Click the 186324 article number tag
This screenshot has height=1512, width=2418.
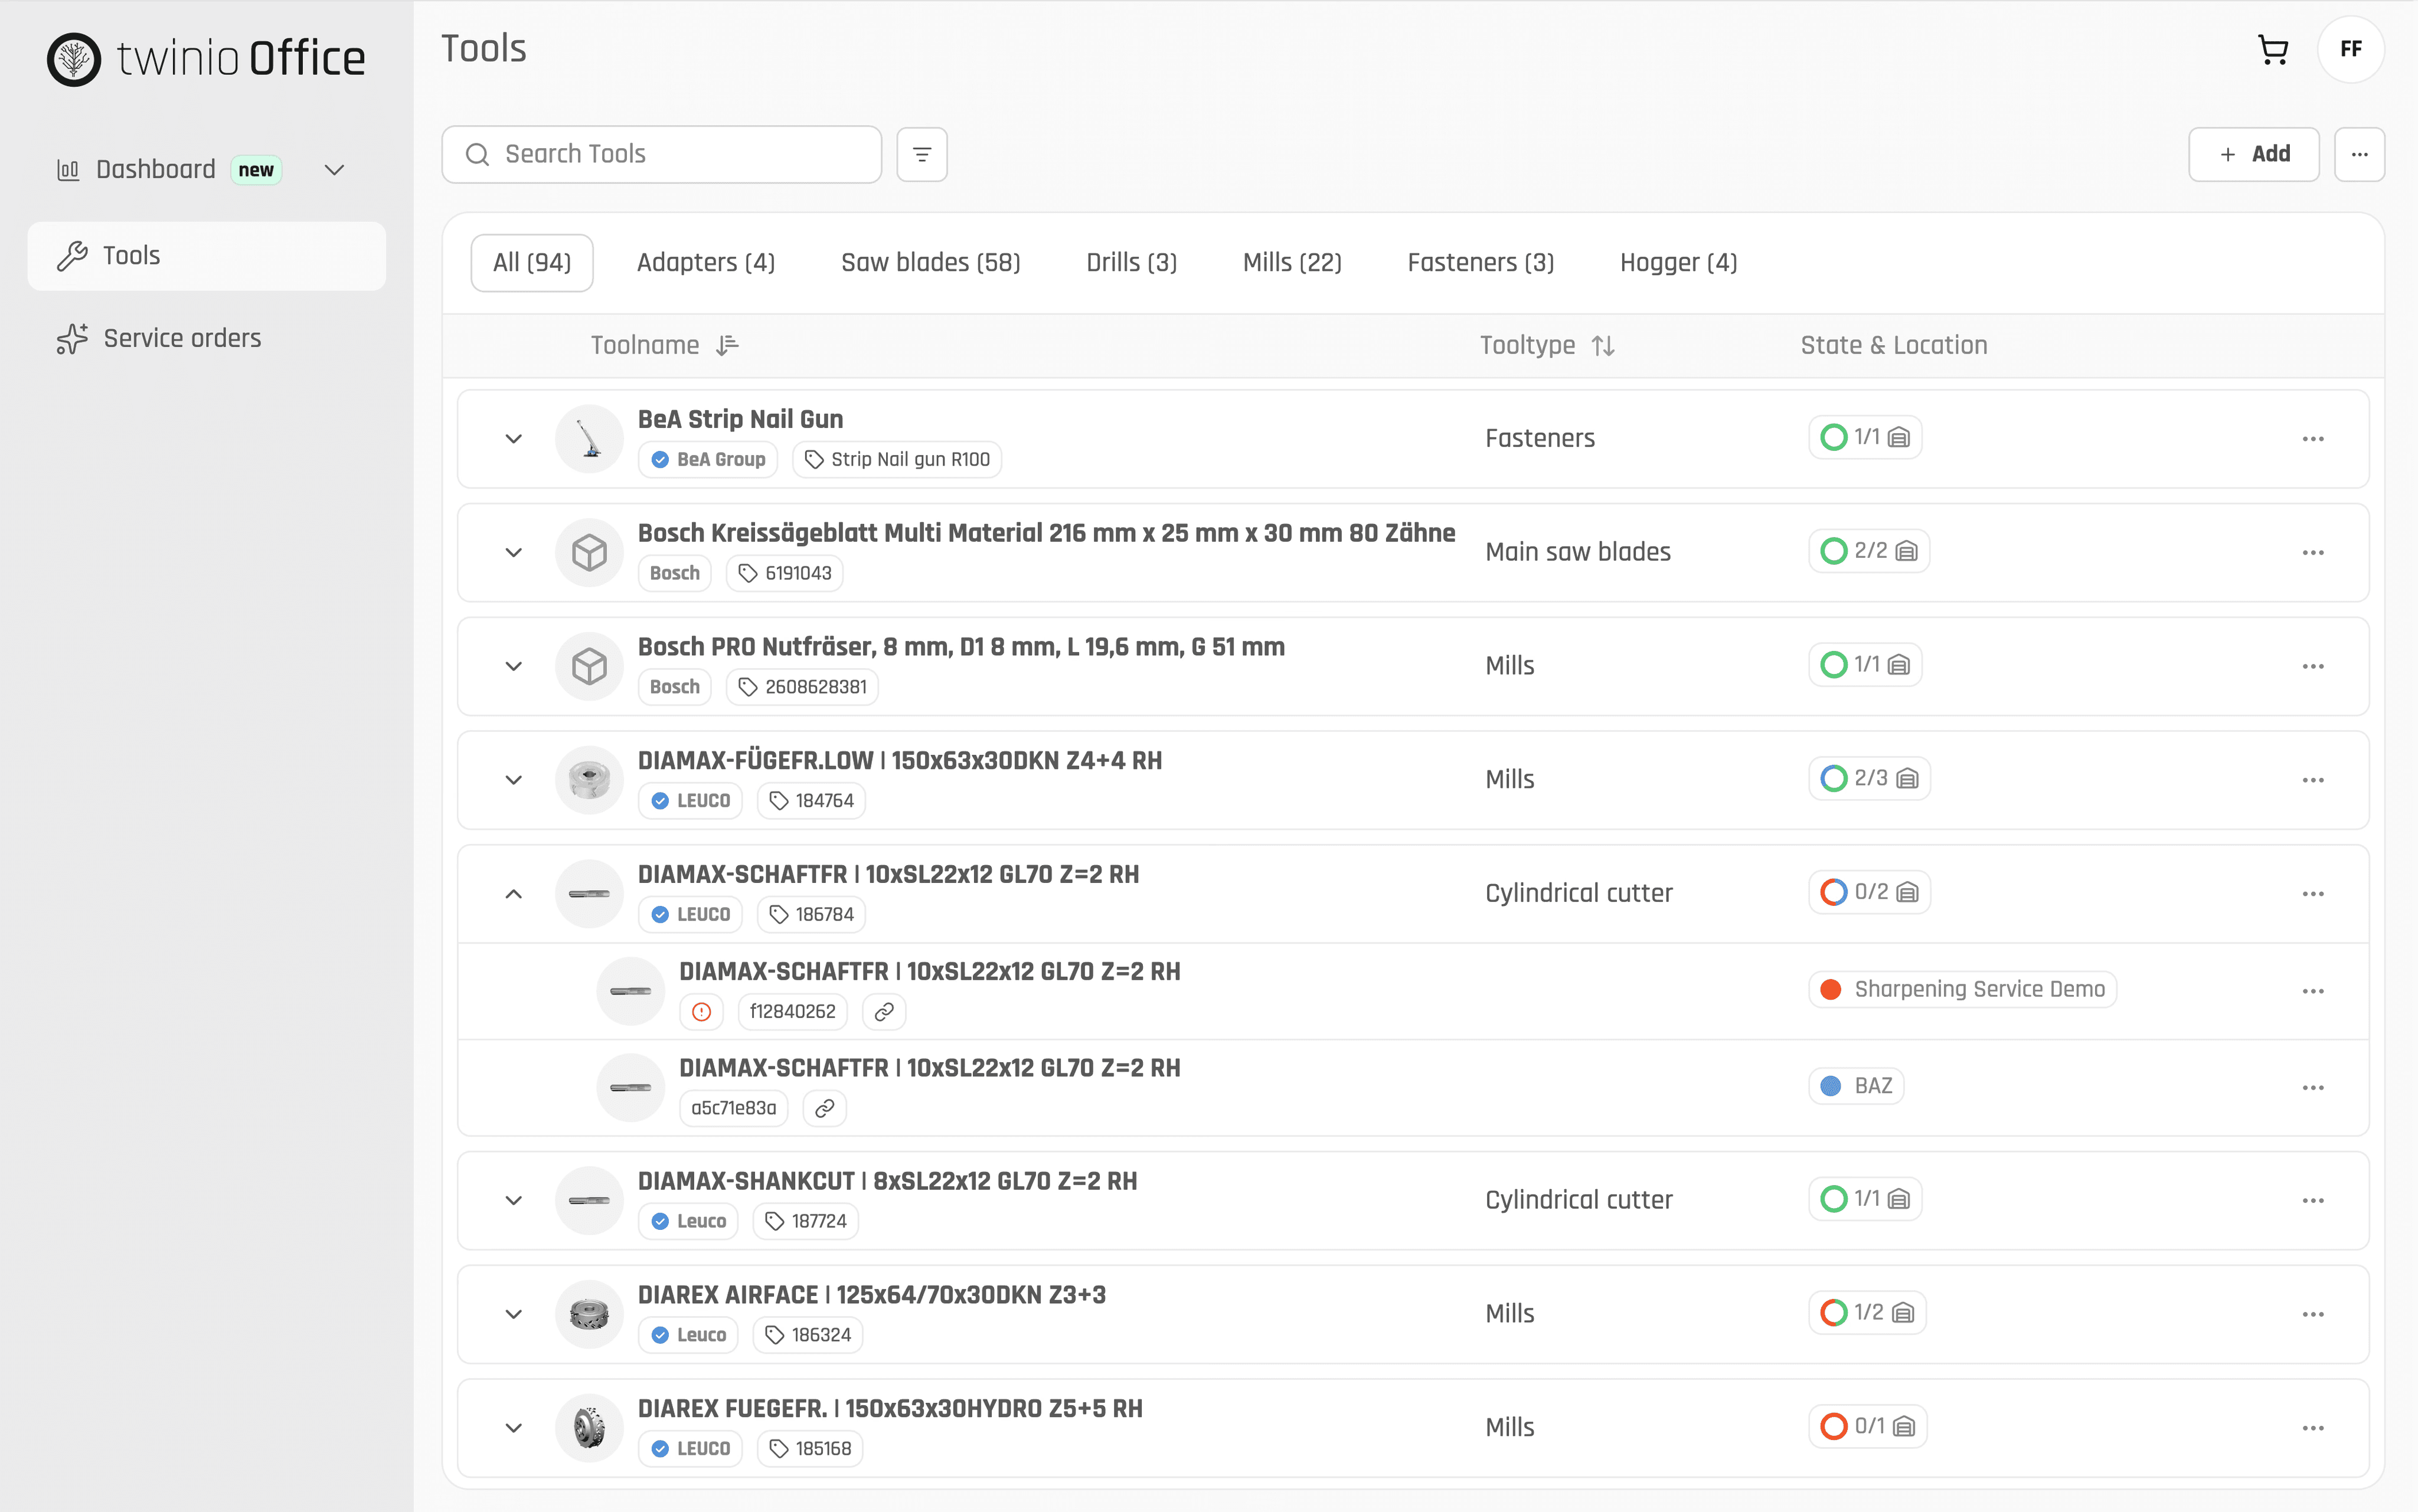[807, 1335]
